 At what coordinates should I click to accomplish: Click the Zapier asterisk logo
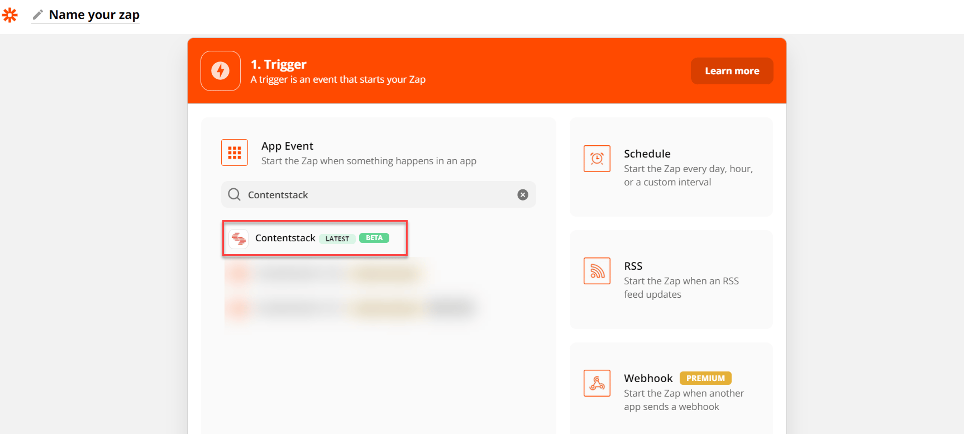pos(10,15)
